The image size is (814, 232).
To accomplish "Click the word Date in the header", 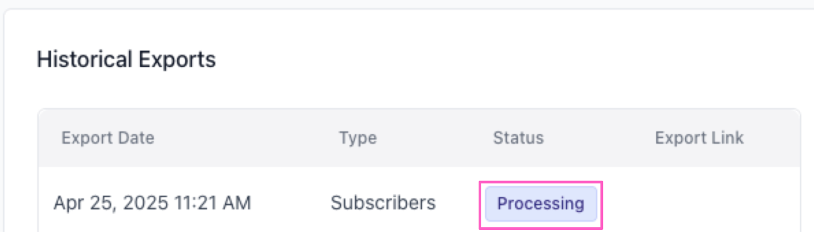I will (136, 138).
